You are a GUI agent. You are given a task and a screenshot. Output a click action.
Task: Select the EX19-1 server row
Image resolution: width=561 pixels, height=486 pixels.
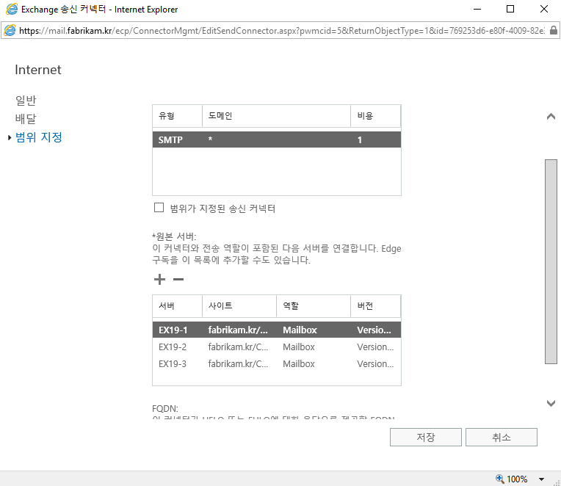click(x=277, y=330)
